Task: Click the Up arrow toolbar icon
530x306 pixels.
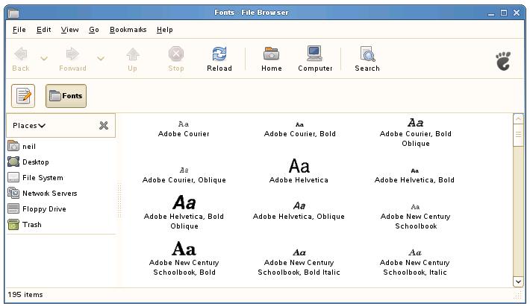Action: [132, 54]
